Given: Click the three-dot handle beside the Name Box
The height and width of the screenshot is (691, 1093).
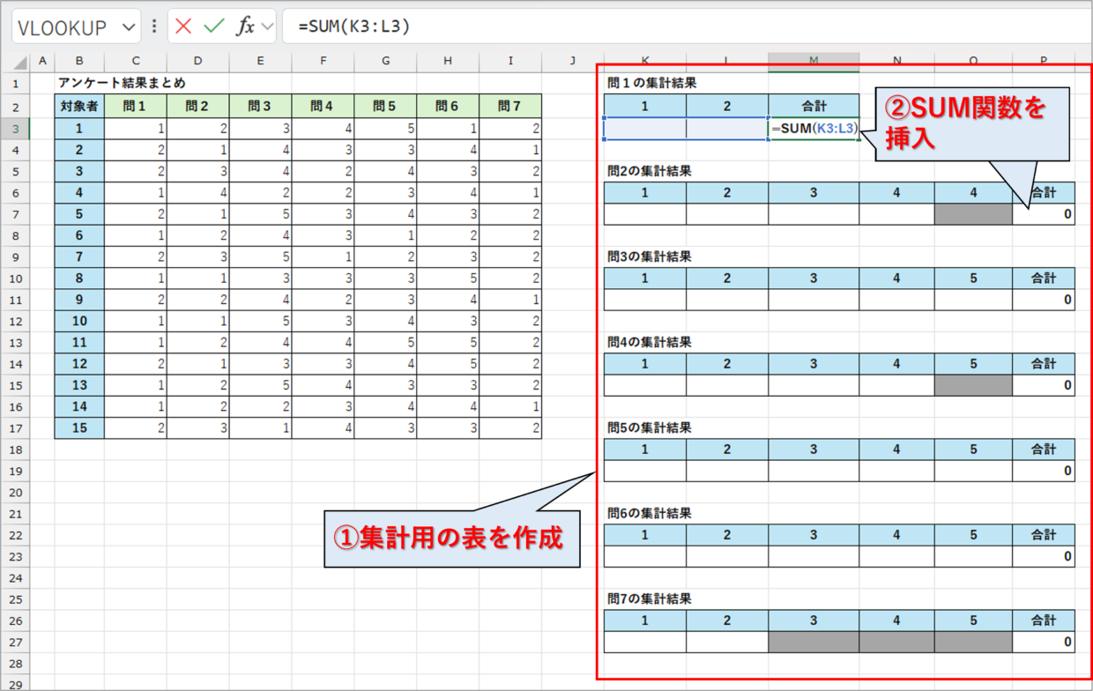Looking at the screenshot, I should pos(155,26).
